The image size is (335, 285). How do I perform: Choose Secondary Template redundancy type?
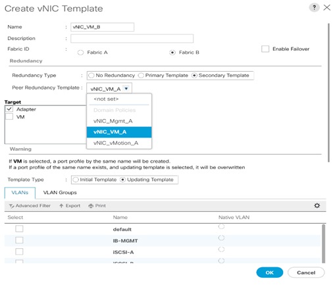click(x=194, y=76)
